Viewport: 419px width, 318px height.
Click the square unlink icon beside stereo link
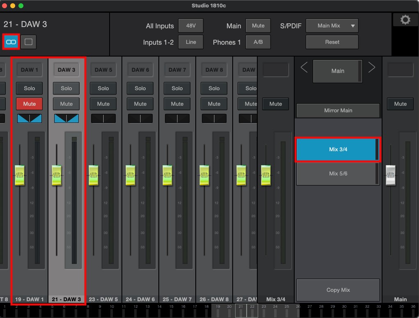[x=28, y=42]
